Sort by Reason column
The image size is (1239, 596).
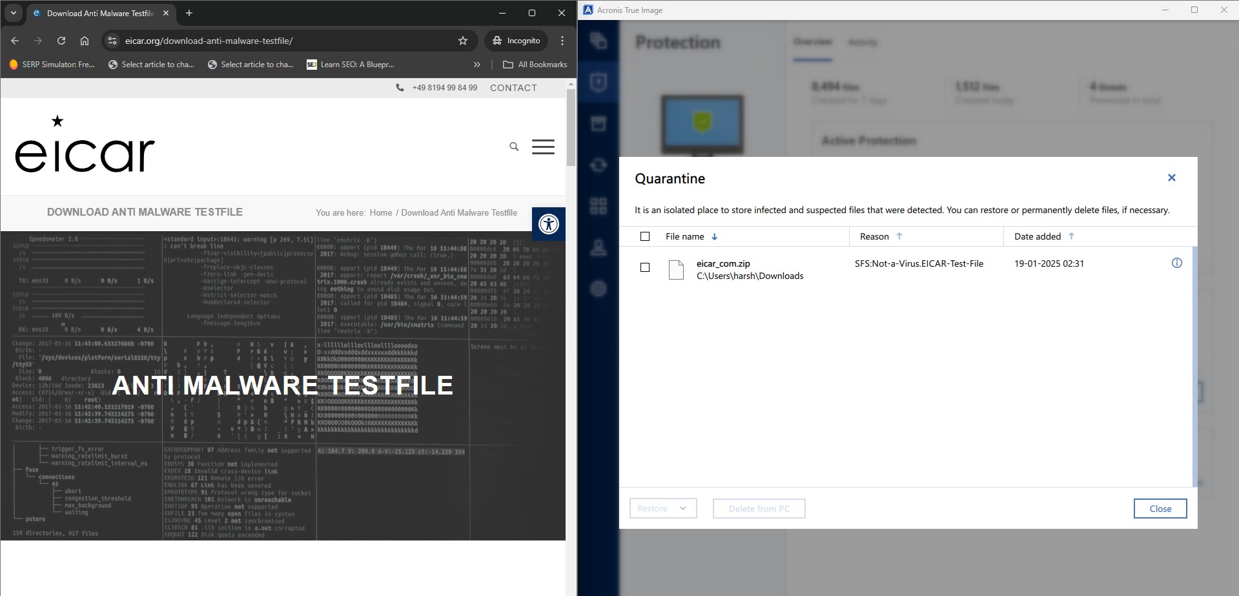click(x=881, y=236)
